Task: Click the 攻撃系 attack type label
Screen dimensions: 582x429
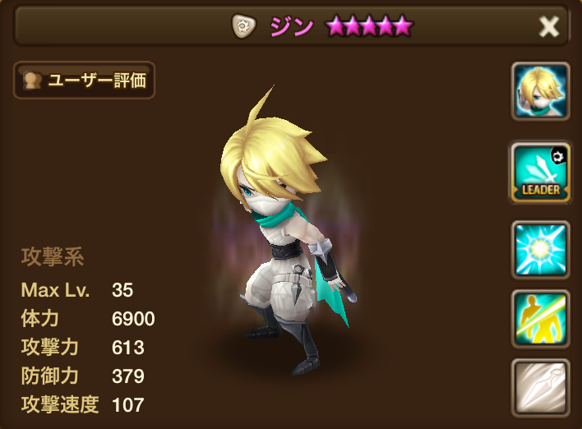Action: click(53, 256)
